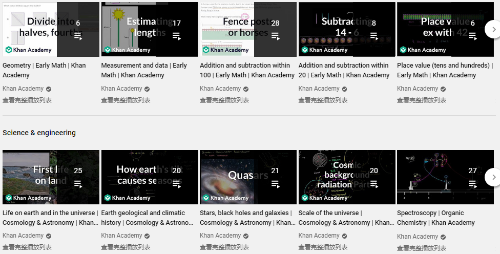Open First life on land thumbnail
500x254 pixels.
click(51, 177)
